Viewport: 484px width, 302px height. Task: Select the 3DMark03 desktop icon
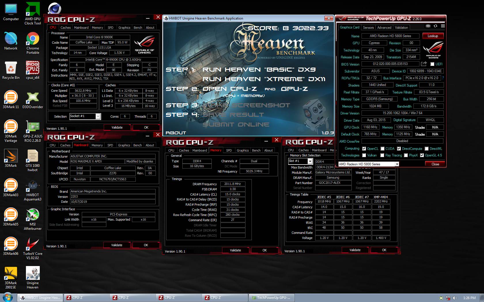[x=11, y=188]
